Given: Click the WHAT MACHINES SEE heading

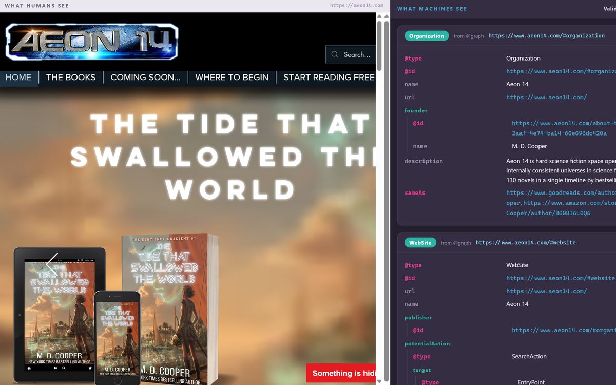Looking at the screenshot, I should 432,9.
